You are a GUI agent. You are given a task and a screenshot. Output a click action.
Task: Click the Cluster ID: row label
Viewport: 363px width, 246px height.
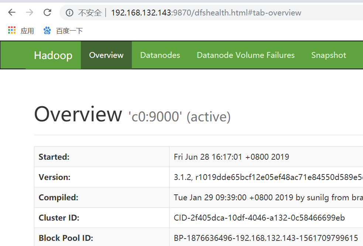coord(59,218)
